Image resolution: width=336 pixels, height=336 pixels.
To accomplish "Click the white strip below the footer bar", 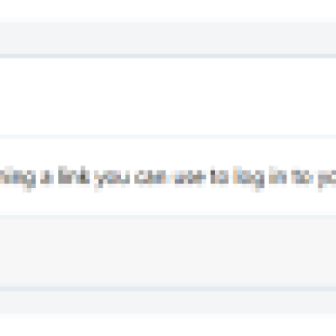I will 168,327.
